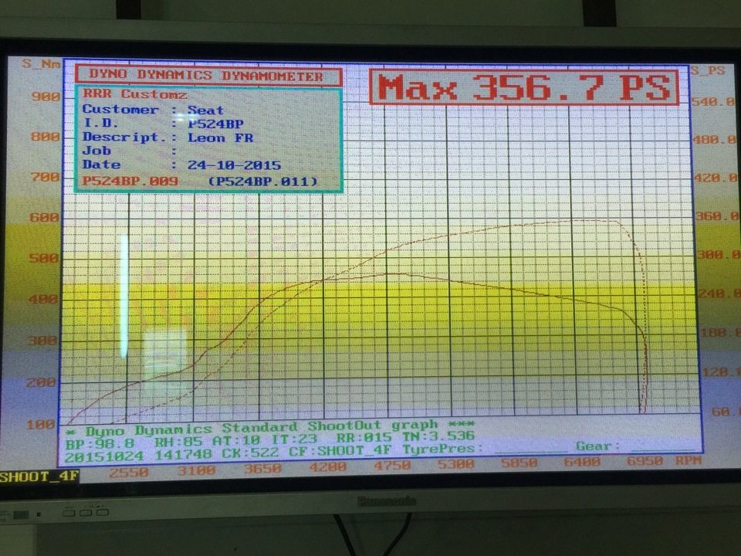This screenshot has width=741, height=556.
Task: Click the 3100 RPM axis label
Action: tap(196, 471)
